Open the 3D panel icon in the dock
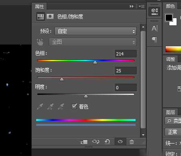Screen dimensions: 181x156 pyautogui.click(x=154, y=12)
